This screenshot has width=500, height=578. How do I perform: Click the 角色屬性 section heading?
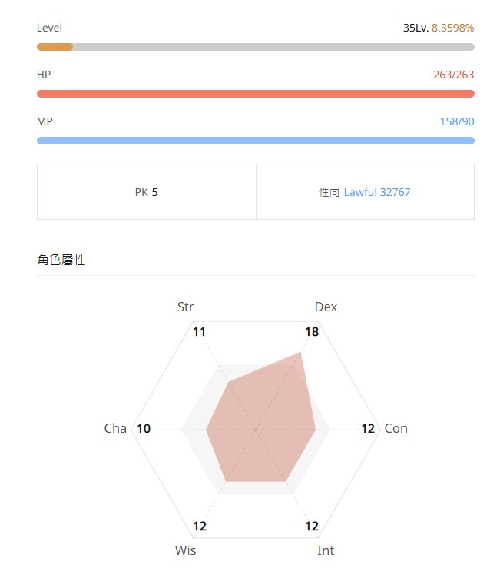[x=61, y=260]
